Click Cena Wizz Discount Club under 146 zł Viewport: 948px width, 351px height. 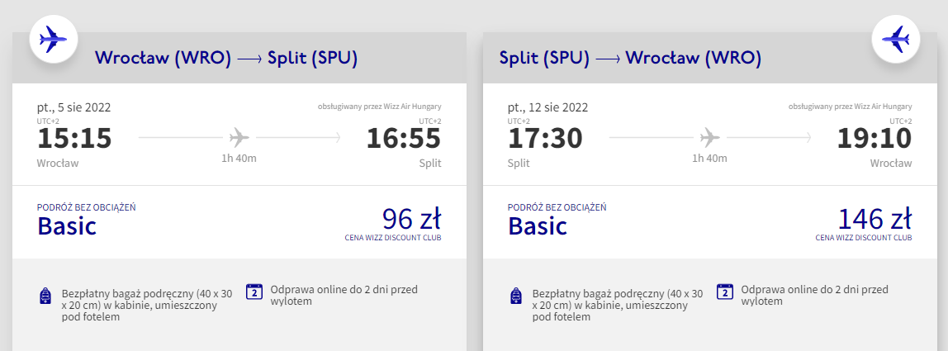click(x=863, y=238)
